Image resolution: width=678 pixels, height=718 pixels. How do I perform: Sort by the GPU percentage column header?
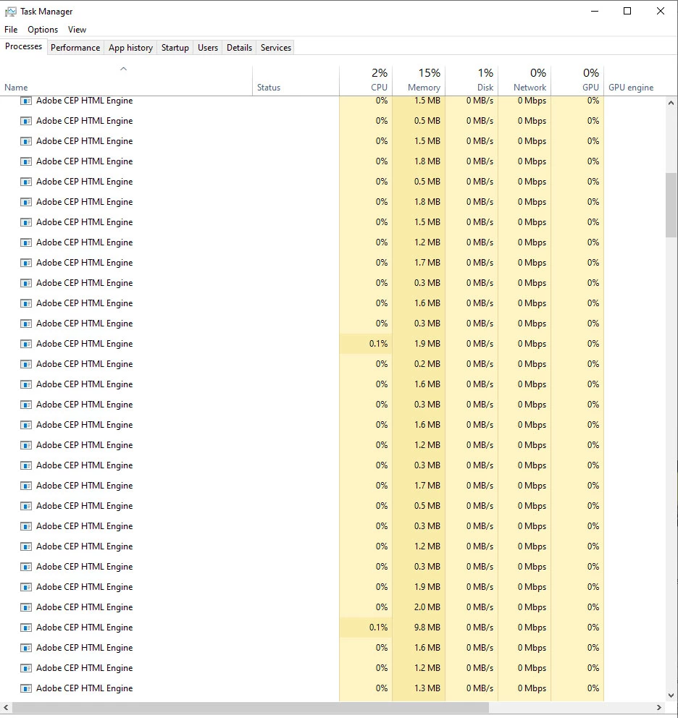[x=577, y=80]
